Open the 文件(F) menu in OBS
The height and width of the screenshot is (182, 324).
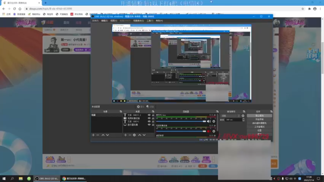click(x=95, y=21)
